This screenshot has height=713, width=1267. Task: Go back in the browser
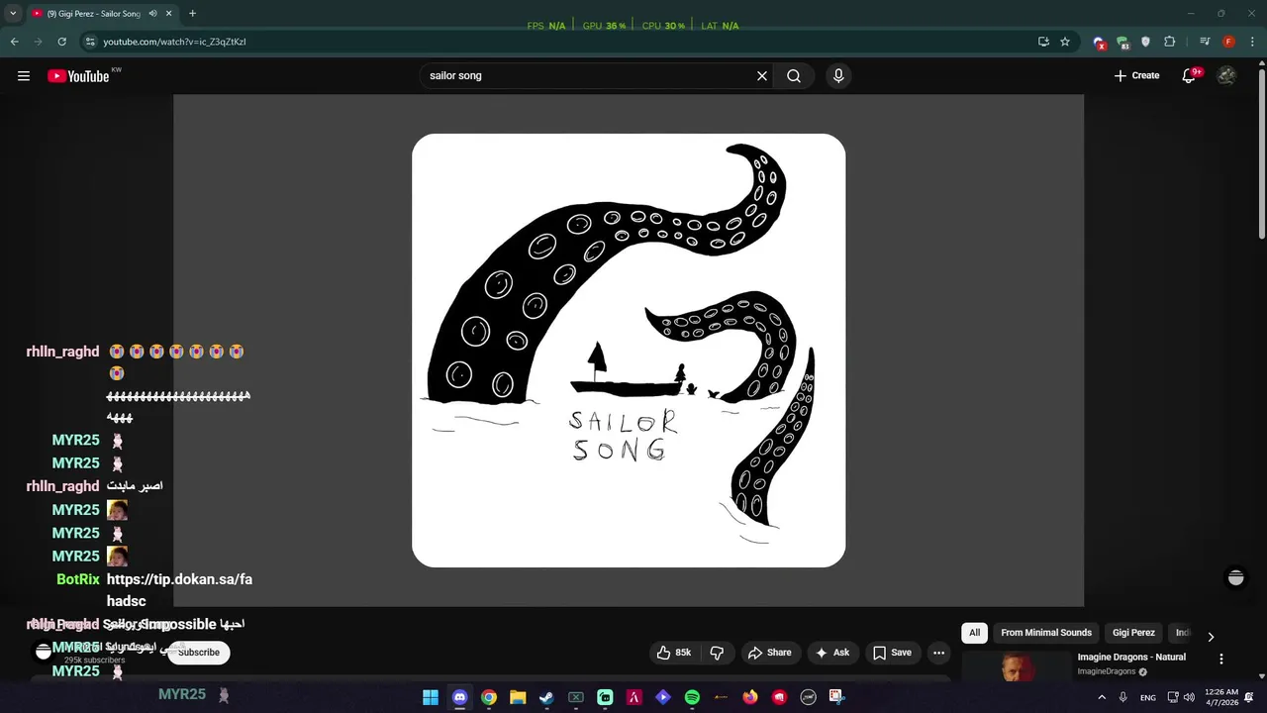click(14, 42)
